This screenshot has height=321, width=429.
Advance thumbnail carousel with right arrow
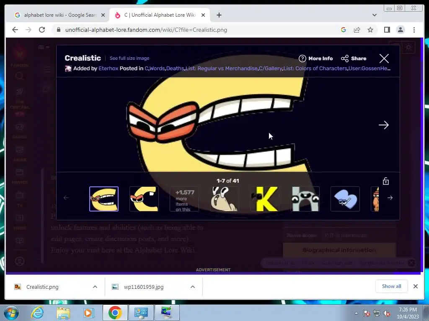tap(390, 198)
